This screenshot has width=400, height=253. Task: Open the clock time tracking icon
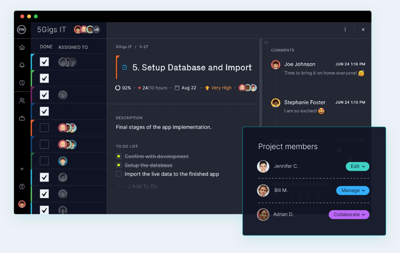point(22,83)
